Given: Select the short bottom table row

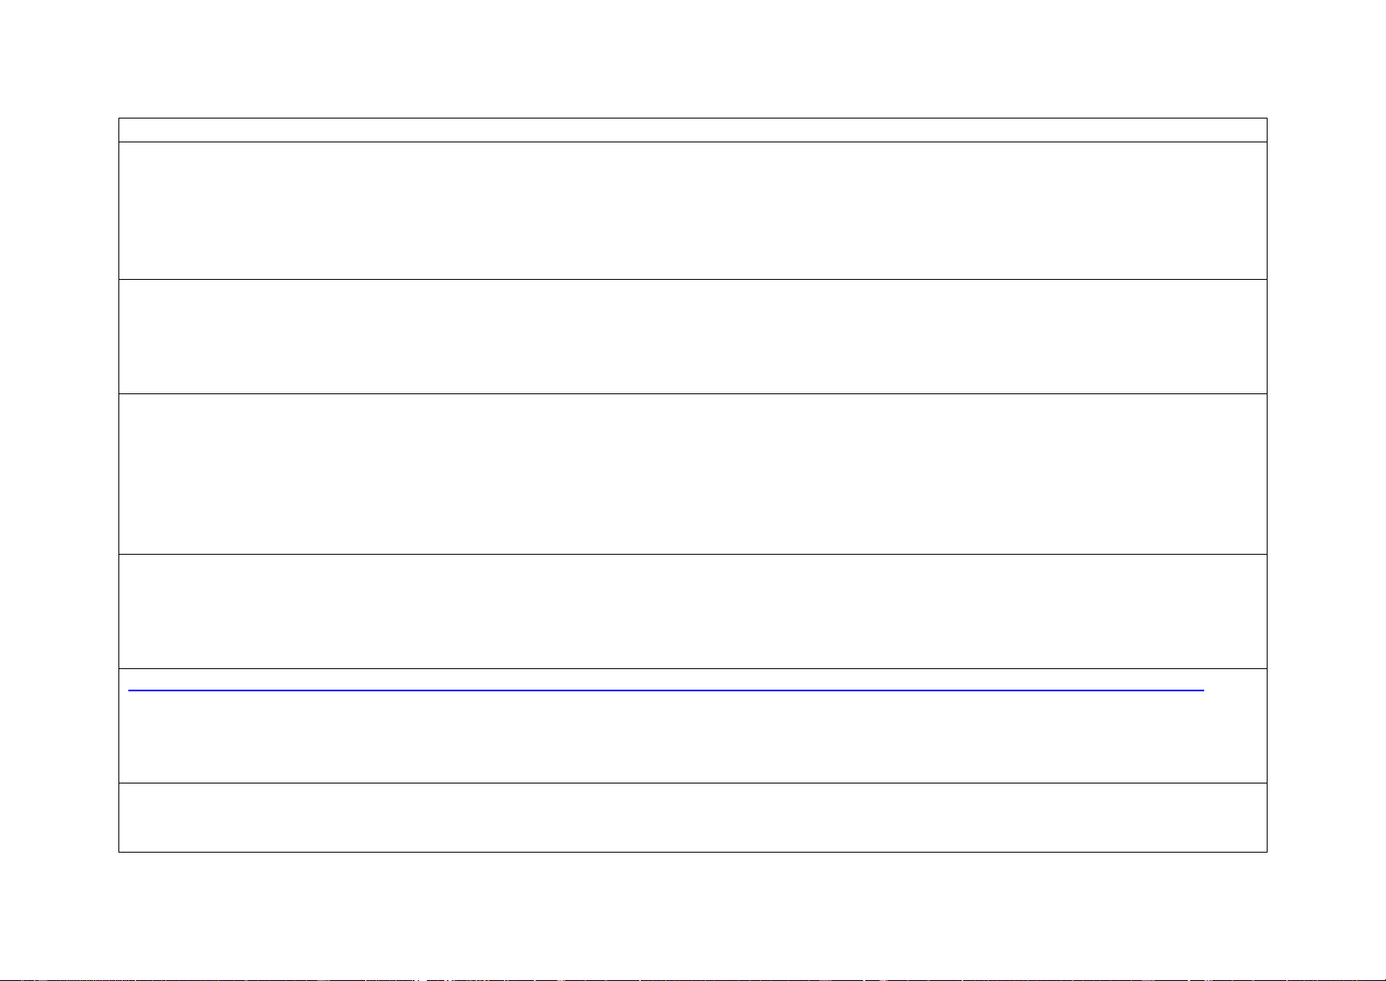Looking at the screenshot, I should point(693,817).
